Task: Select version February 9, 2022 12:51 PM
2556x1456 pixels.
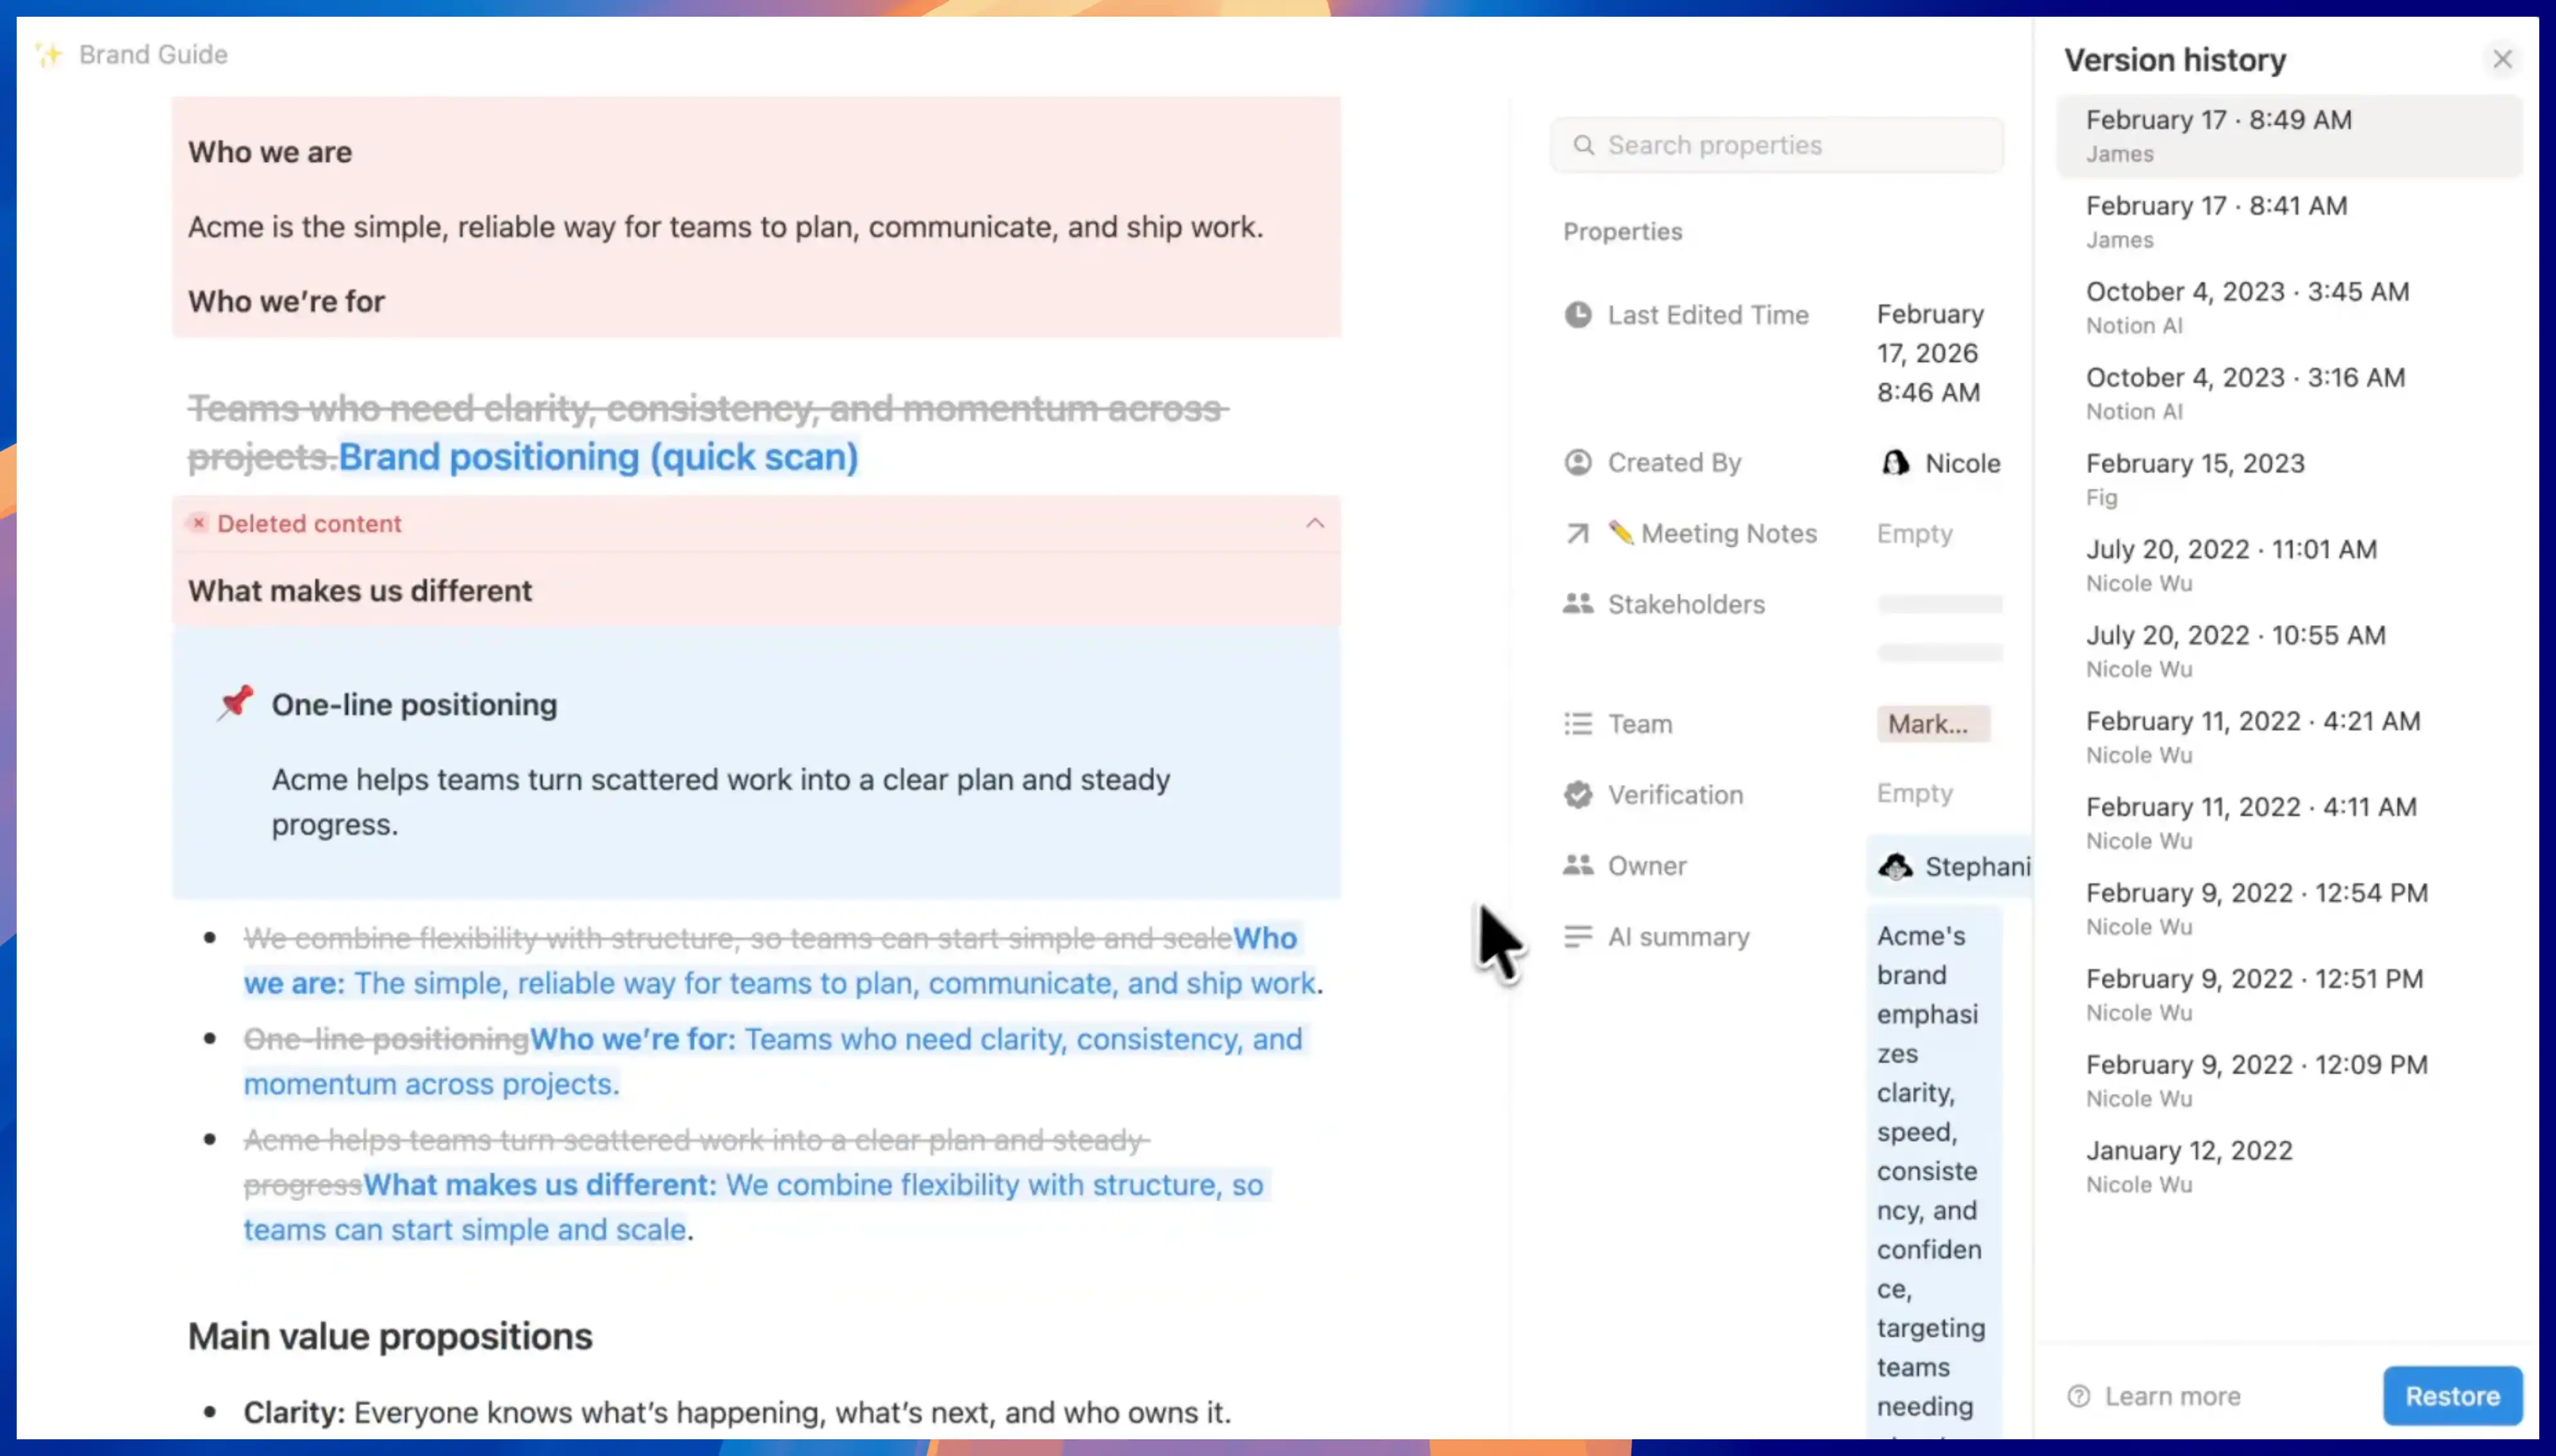Action: tap(2289, 996)
